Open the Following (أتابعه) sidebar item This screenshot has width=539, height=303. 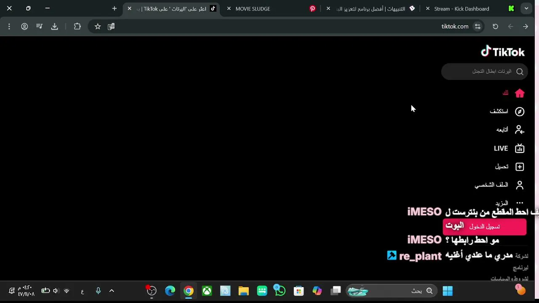510,130
